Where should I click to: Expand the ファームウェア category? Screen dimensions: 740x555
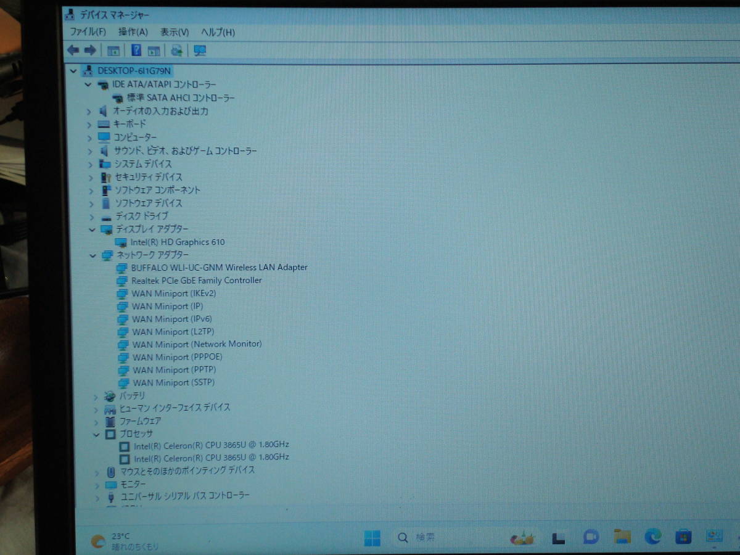[96, 422]
